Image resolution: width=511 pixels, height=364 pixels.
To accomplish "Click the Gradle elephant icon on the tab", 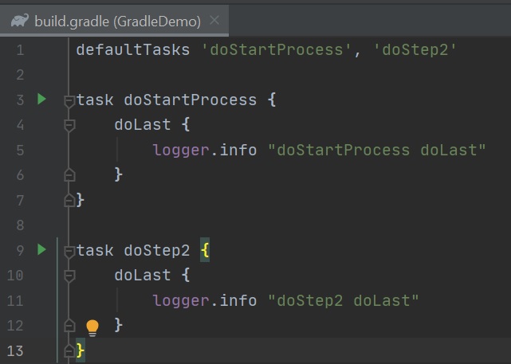I will (x=19, y=21).
